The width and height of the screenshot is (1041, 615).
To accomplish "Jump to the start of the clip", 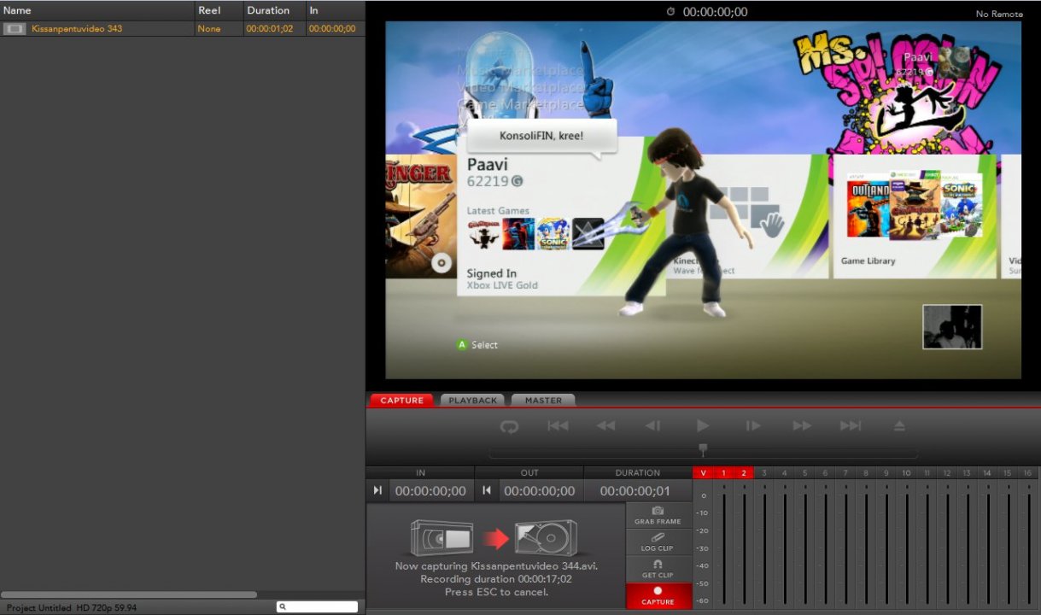I will tap(558, 426).
